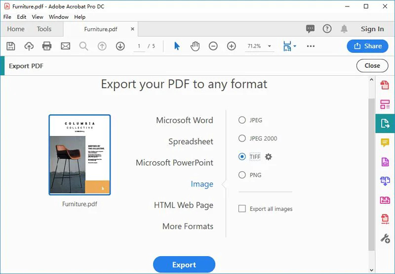Choose Microsoft PowerPoint export format
Screen dimensions: 395x274
tap(174, 163)
